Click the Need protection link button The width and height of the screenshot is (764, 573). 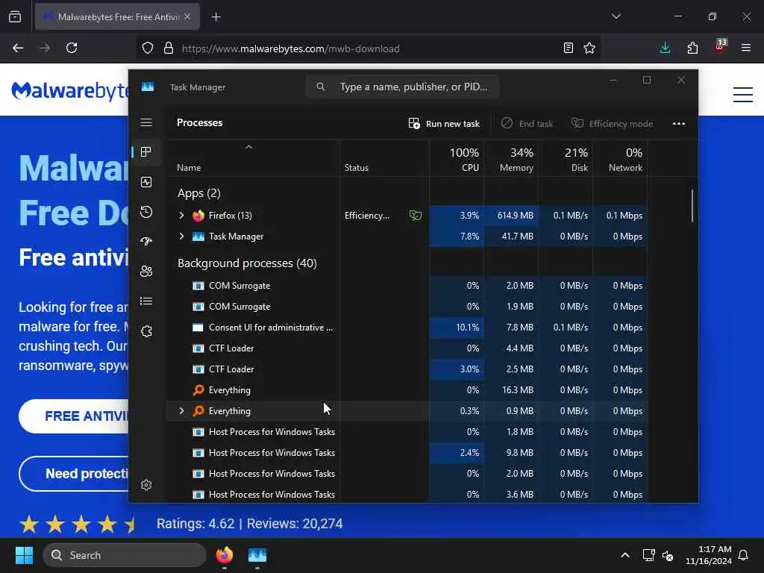point(74,474)
